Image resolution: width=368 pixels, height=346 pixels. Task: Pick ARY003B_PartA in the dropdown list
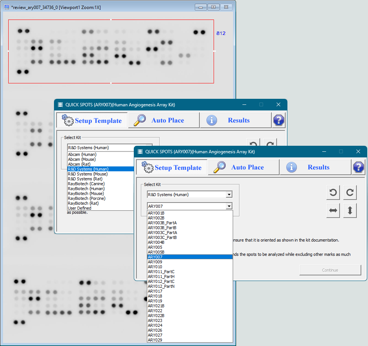tap(190, 223)
